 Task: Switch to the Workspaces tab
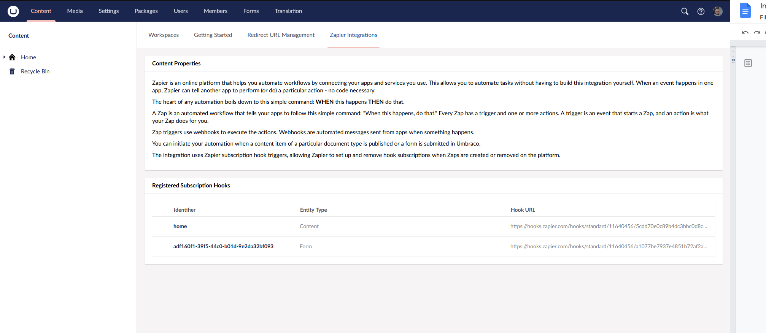tap(164, 35)
